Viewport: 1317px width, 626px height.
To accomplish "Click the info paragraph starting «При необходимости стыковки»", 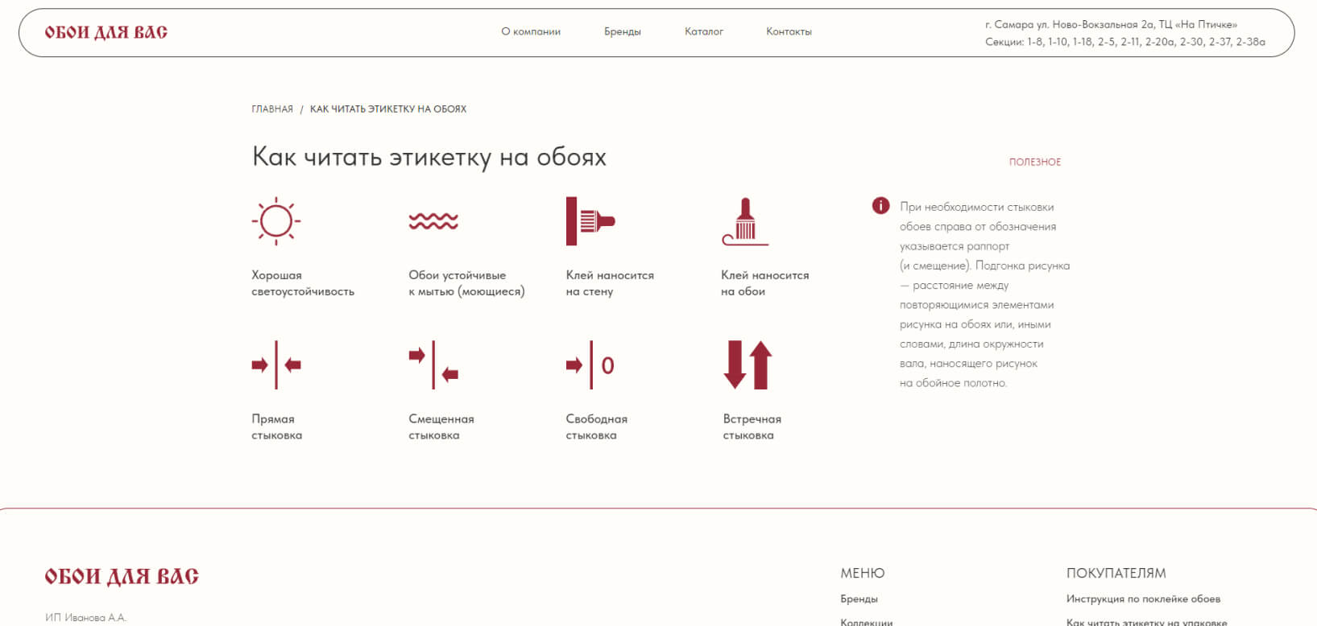I will pos(984,295).
